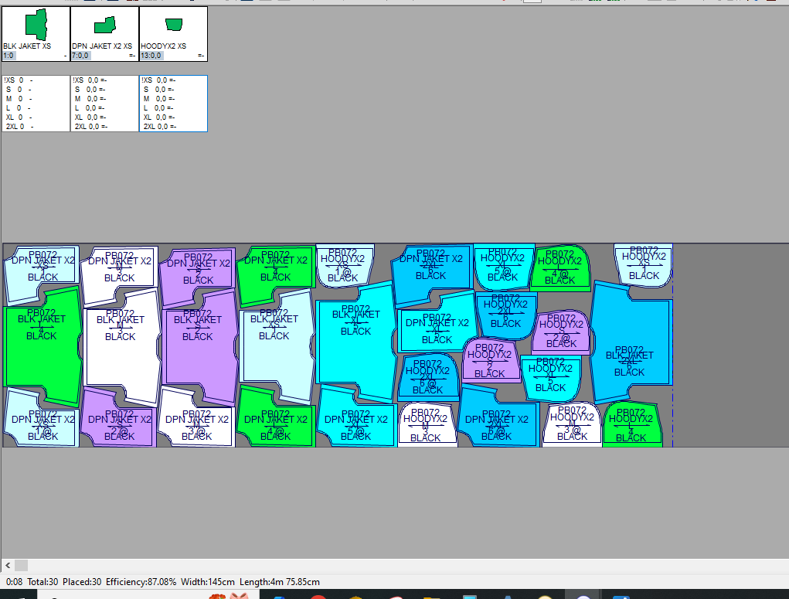Open size table beneath DPN JAKET X2 thumbnail
The height and width of the screenshot is (599, 789).
click(x=104, y=104)
